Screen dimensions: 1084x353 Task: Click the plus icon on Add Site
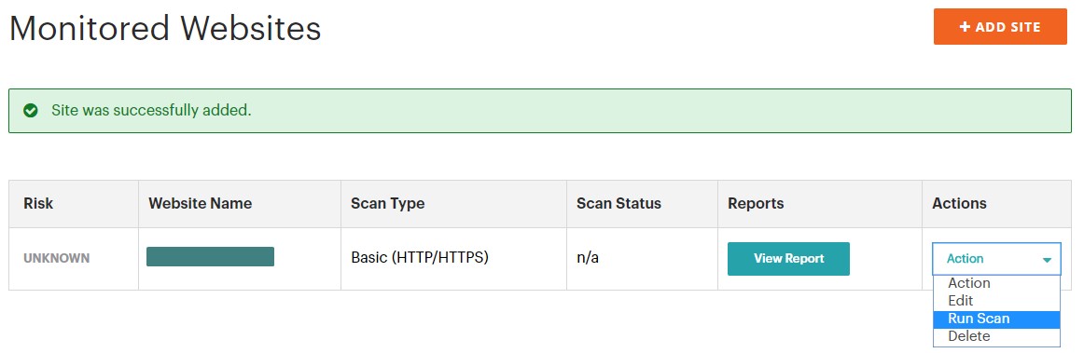(x=966, y=27)
